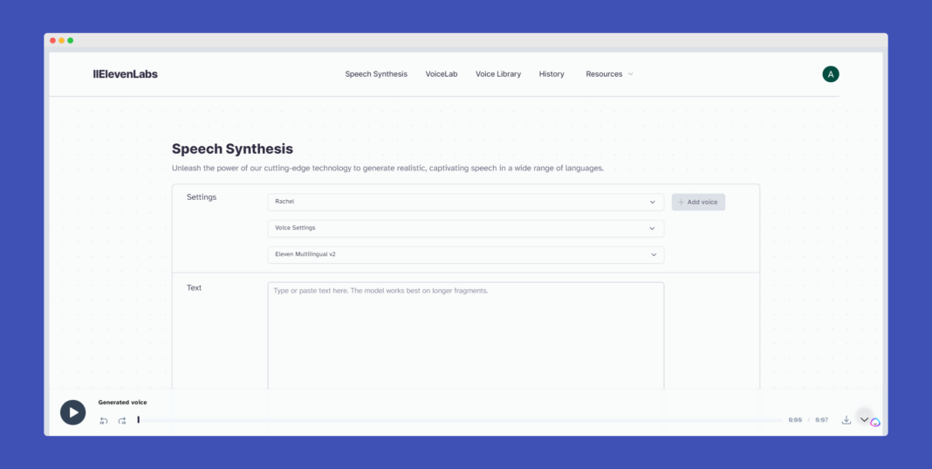The width and height of the screenshot is (932, 469).
Task: Click the red close window button
Action: 52,40
